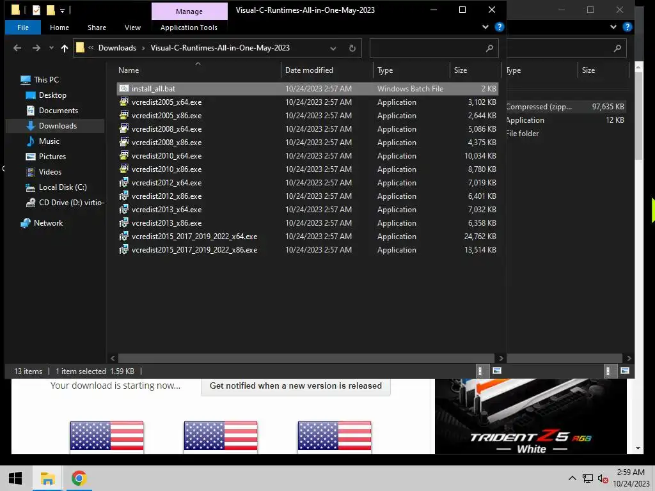655x491 pixels.
Task: Go up one folder level
Action: coord(65,48)
